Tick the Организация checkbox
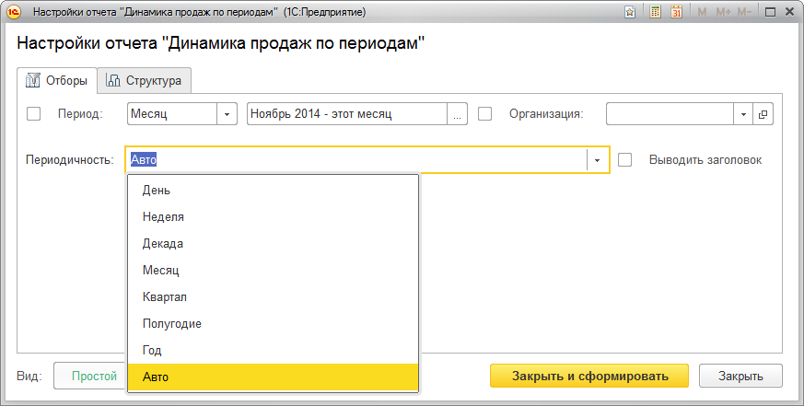The height and width of the screenshot is (406, 804). point(485,114)
